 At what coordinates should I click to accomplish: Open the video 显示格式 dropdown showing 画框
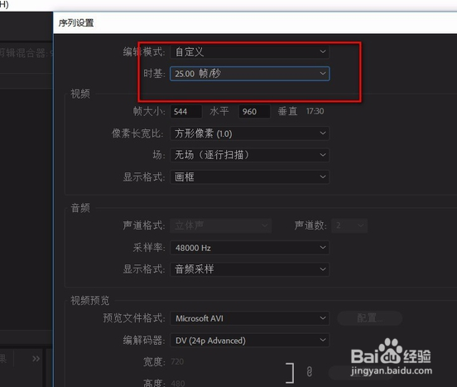[x=250, y=177]
